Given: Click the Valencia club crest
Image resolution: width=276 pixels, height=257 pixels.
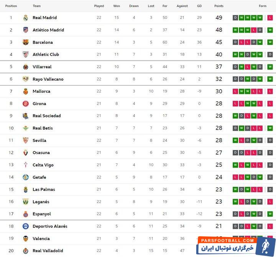Looking at the screenshot, I should pyautogui.click(x=25, y=239).
